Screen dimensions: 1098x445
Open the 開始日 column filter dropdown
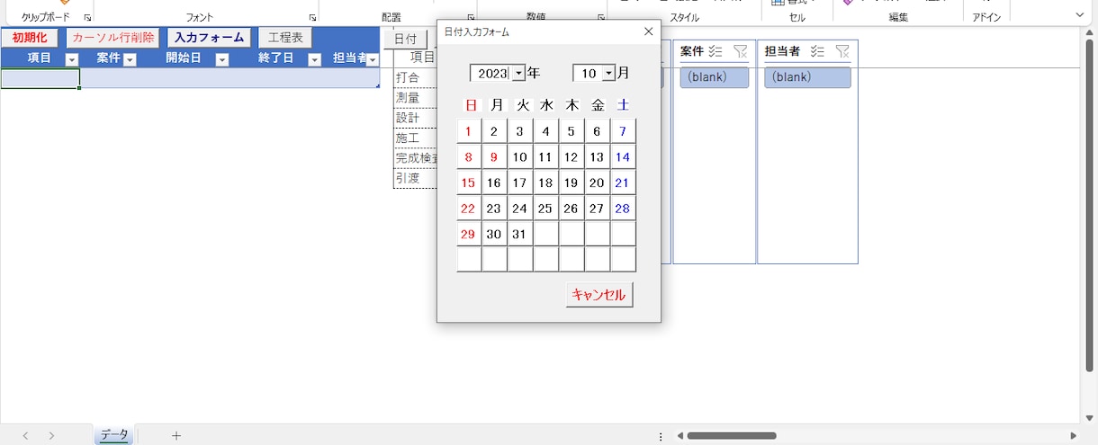click(x=222, y=59)
